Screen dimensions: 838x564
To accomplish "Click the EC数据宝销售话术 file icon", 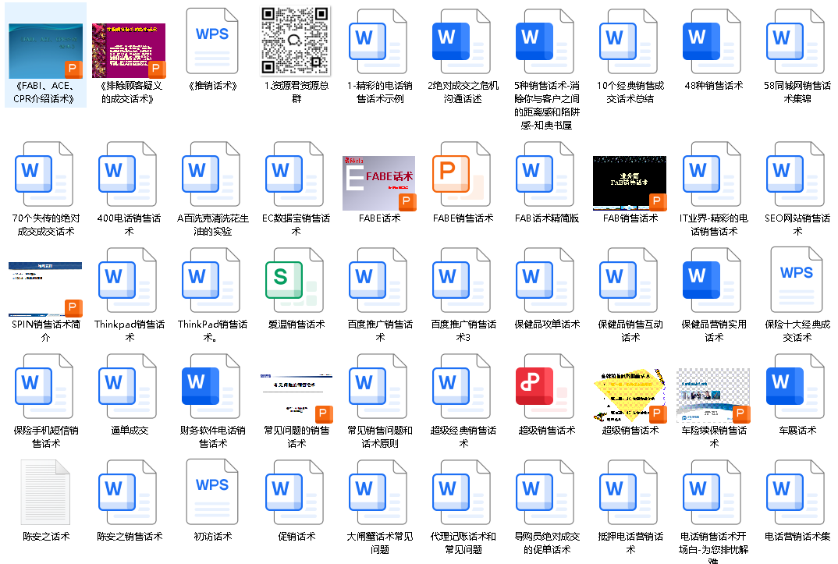I will (x=296, y=174).
